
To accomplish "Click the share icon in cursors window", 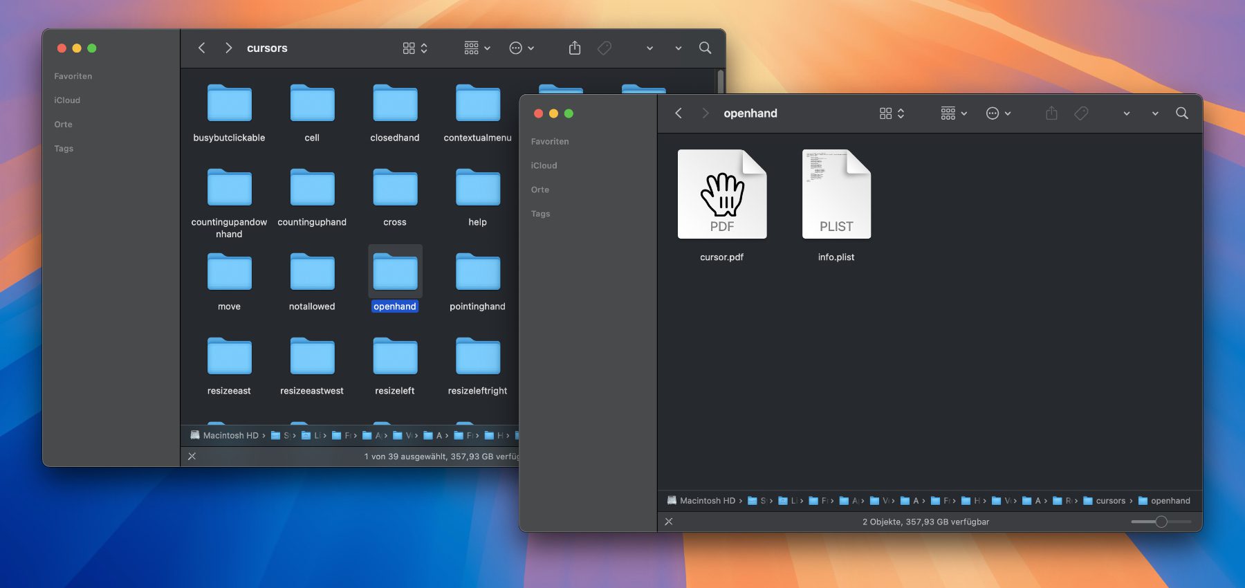I will (574, 48).
